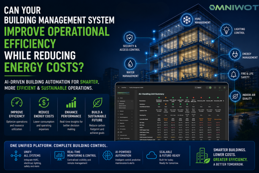The height and width of the screenshot is (173, 259).
Task: Open System administration in the sidebar
Action: [123, 139]
